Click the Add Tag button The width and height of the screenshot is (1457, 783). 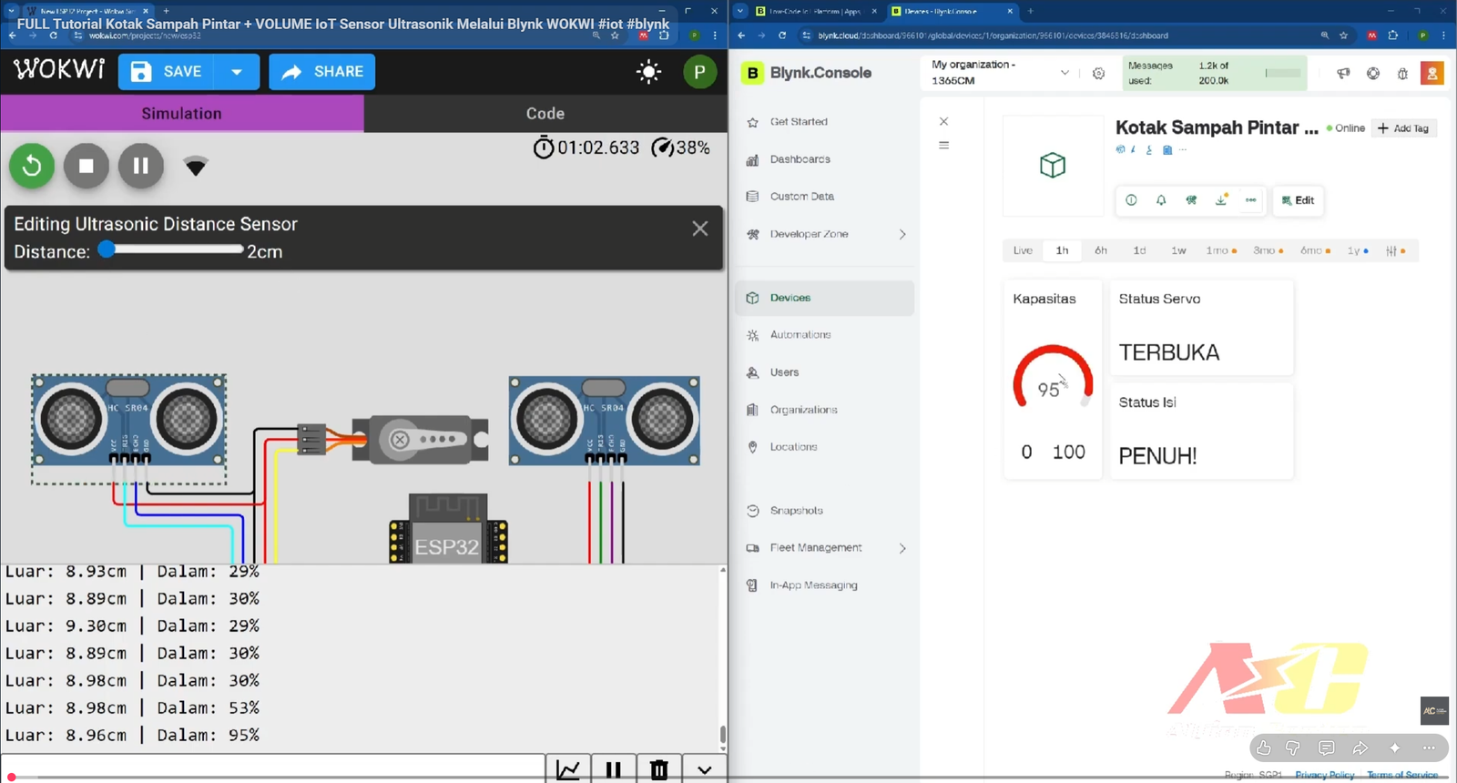(x=1403, y=128)
